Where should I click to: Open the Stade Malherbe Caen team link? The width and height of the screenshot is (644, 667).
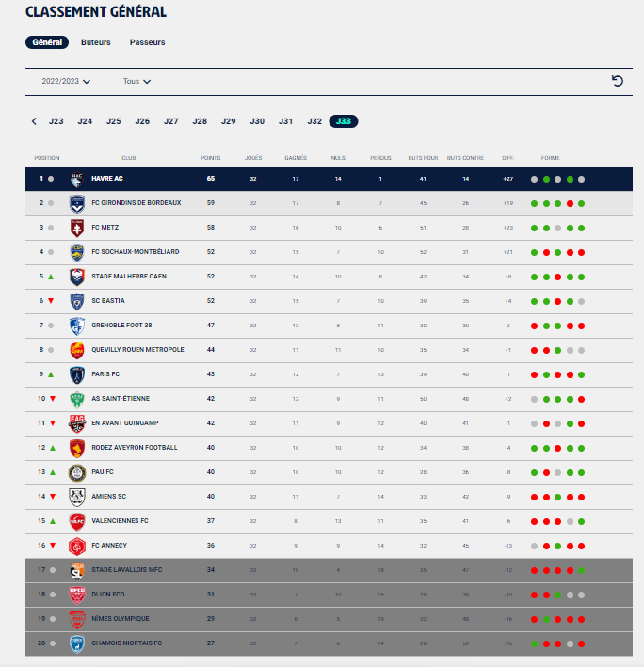coord(129,276)
